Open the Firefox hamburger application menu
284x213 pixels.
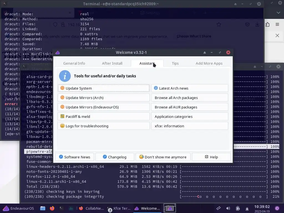[x=277, y=24]
